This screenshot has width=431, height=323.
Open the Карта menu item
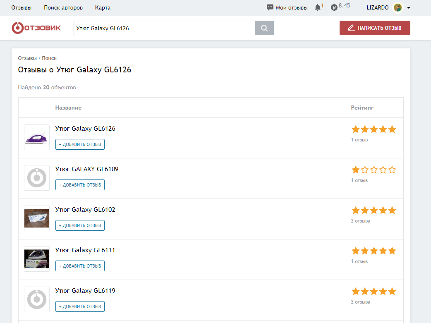click(103, 7)
